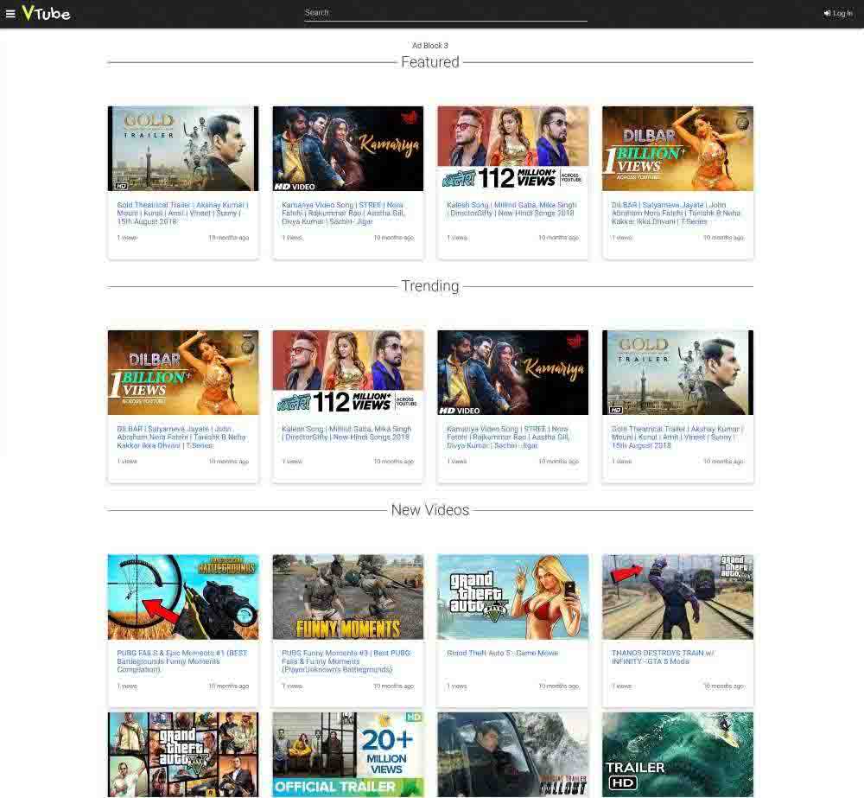The image size is (864, 798).
Task: Open Trending Kamariya Video Song title link
Action: tap(509, 437)
